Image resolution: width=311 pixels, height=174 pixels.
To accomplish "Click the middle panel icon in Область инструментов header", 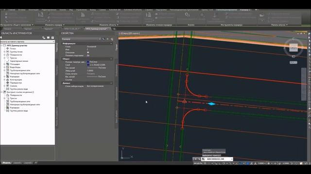I will 48,38.
